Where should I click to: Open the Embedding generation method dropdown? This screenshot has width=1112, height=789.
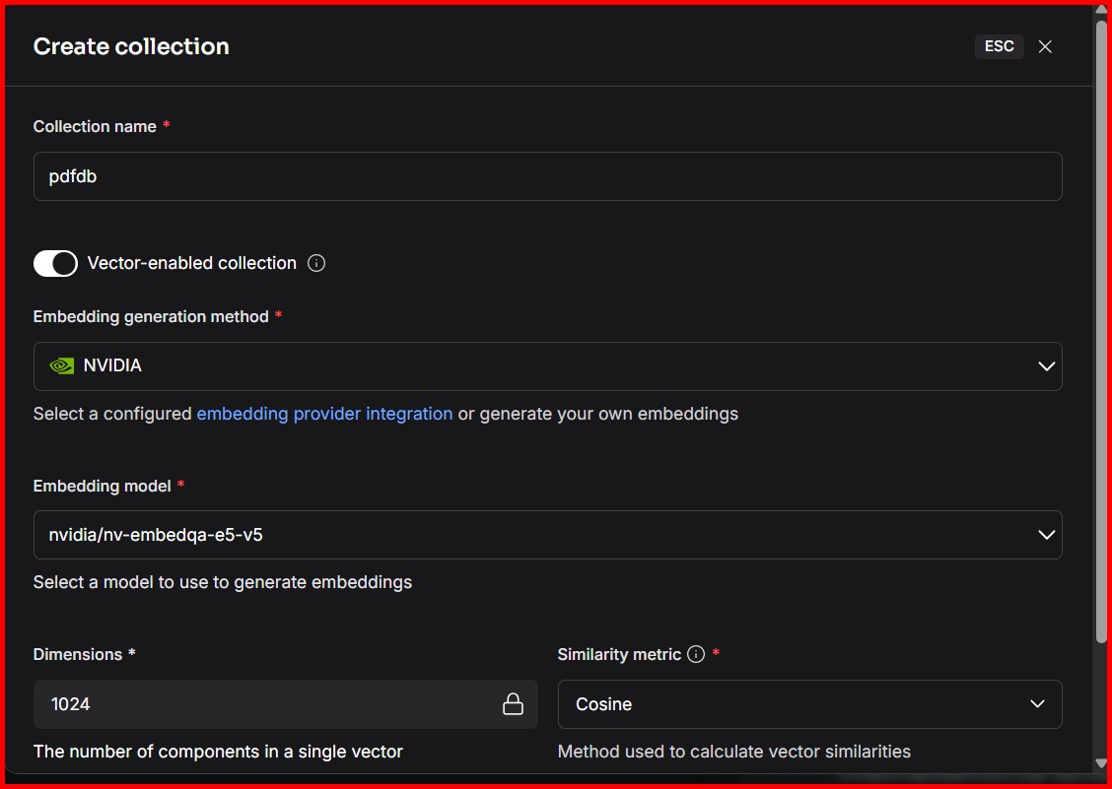point(547,366)
